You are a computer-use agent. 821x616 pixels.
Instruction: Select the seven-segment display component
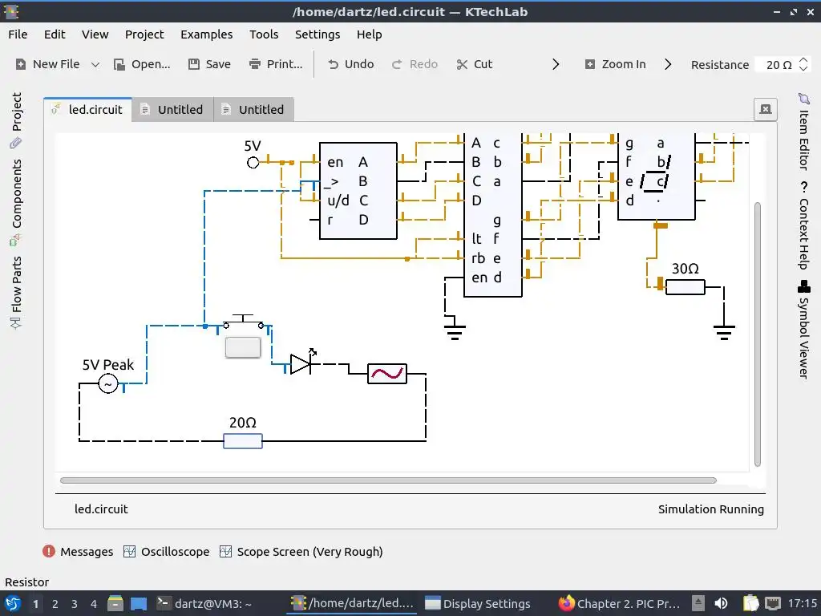click(657, 176)
